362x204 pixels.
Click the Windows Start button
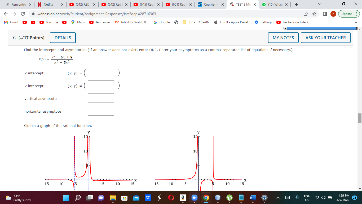pos(65,198)
